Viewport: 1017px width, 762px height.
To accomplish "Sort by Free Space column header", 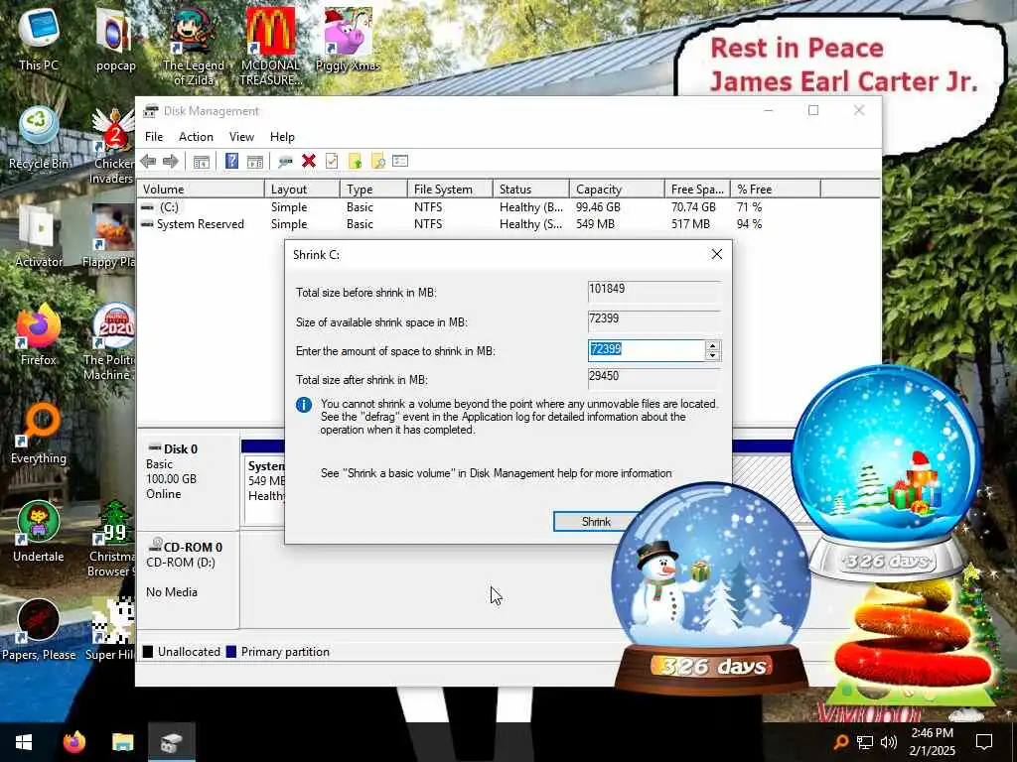I will (697, 190).
